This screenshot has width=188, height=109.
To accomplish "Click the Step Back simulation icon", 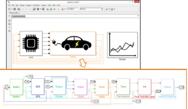I will [47, 9].
